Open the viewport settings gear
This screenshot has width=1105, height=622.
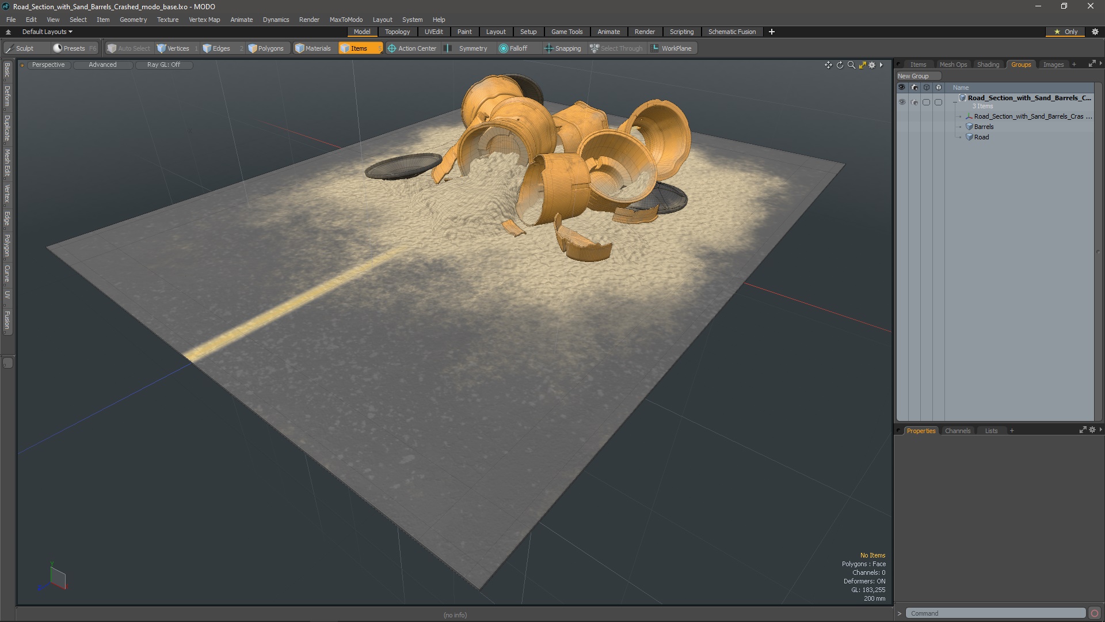coord(872,65)
